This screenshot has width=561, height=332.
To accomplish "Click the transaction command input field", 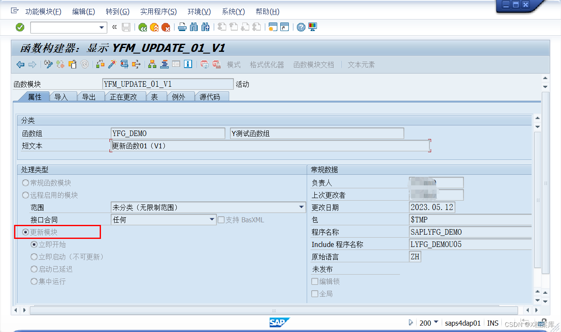I will click(64, 28).
